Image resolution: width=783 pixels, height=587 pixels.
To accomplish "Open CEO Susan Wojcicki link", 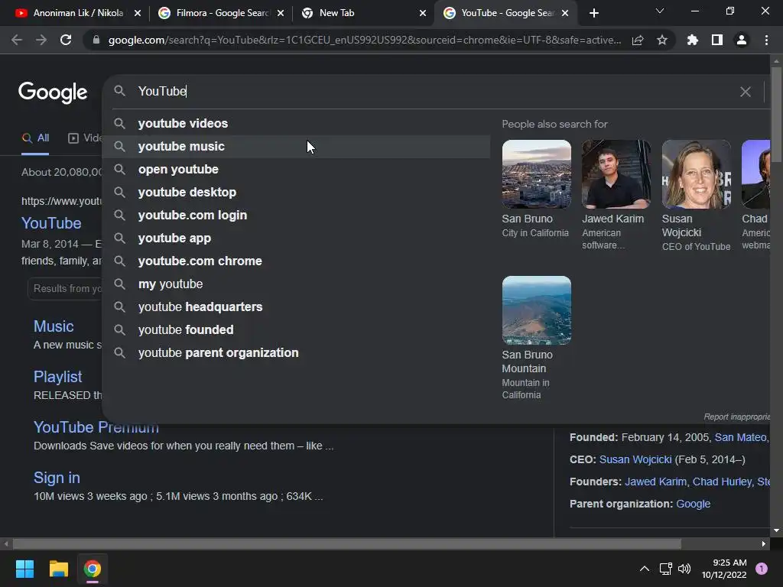I will click(x=635, y=459).
